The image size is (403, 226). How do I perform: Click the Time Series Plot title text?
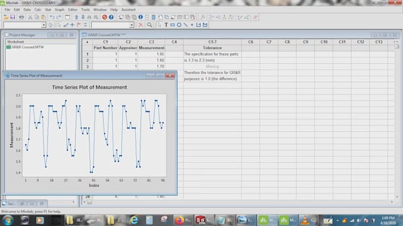(89, 87)
